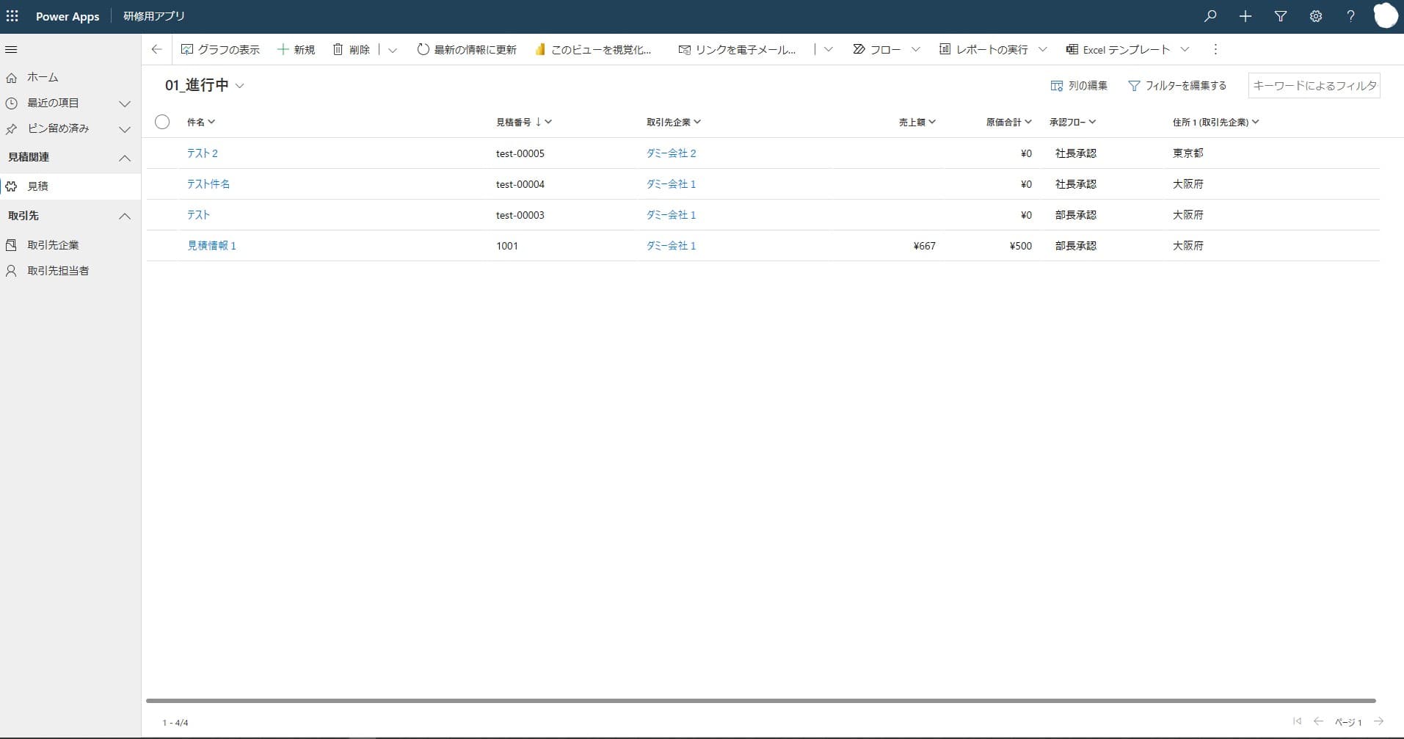
Task: Go to next page arrow
Action: (x=1379, y=721)
